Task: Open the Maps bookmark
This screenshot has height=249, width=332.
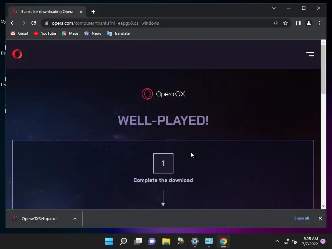Action: point(70,33)
